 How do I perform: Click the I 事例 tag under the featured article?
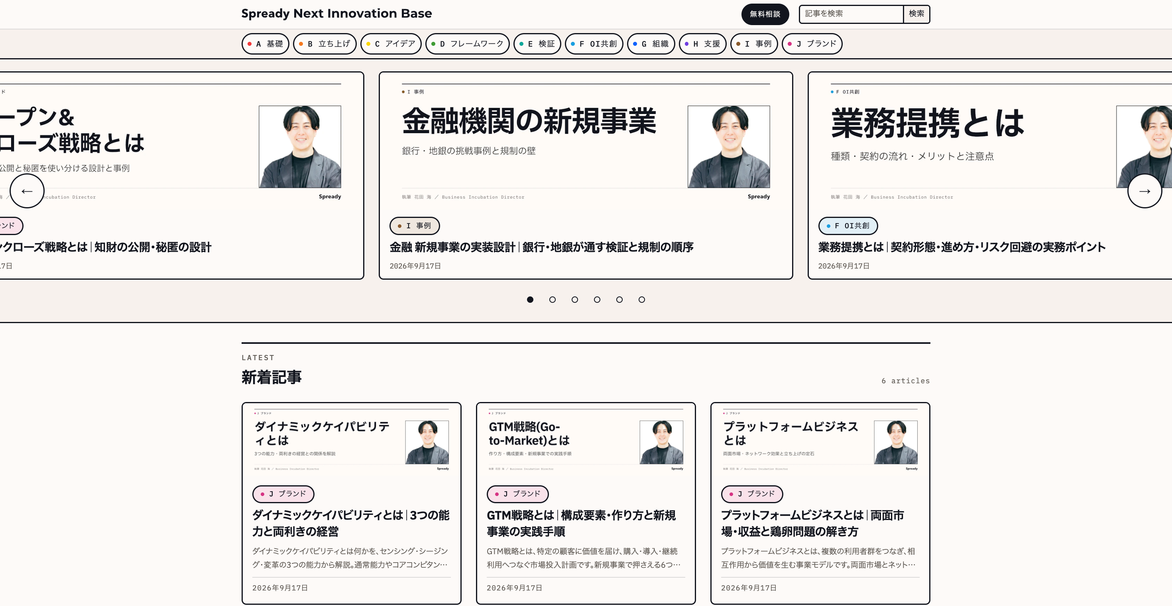coord(415,226)
